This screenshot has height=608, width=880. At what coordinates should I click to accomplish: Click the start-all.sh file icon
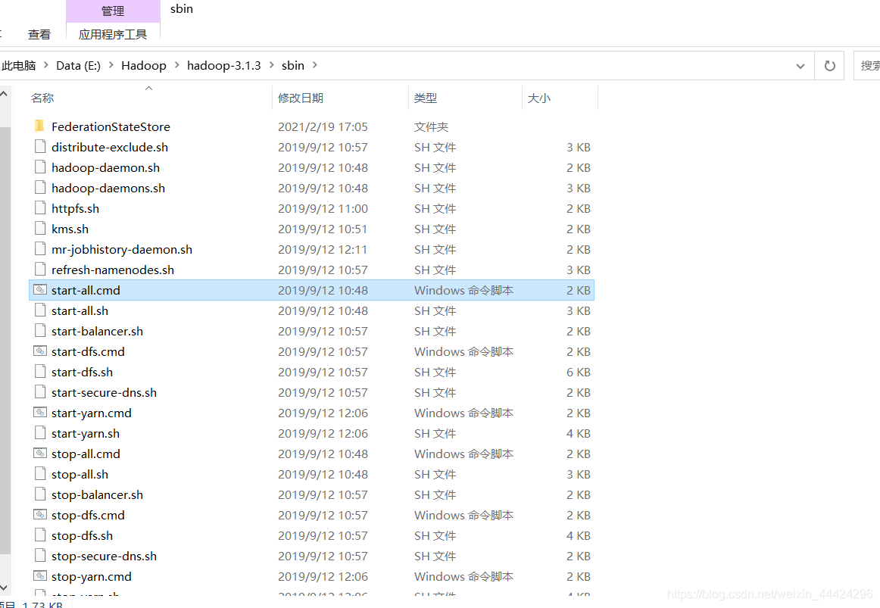[x=40, y=310]
